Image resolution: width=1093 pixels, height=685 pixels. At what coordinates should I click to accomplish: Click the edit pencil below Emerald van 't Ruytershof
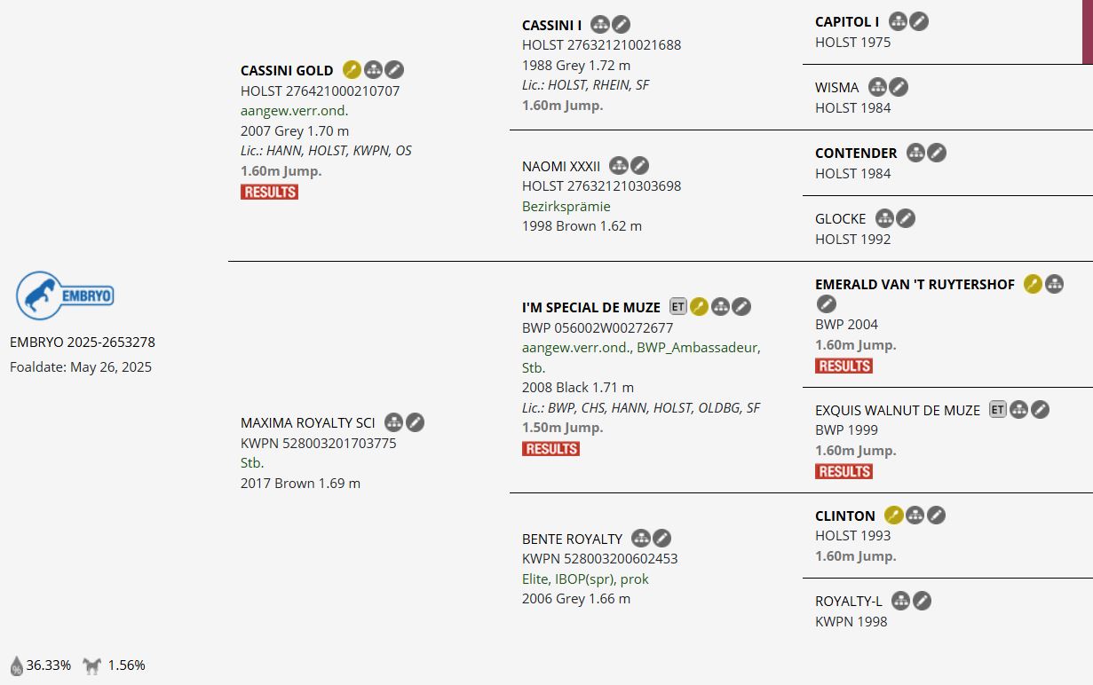pyautogui.click(x=826, y=304)
